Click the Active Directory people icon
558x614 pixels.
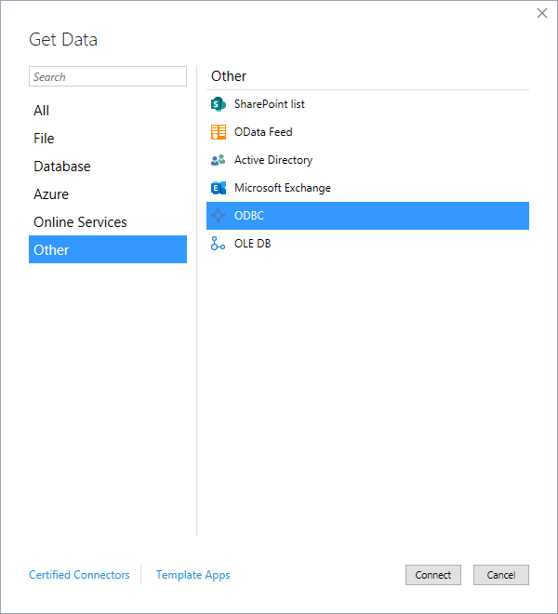coord(219,160)
